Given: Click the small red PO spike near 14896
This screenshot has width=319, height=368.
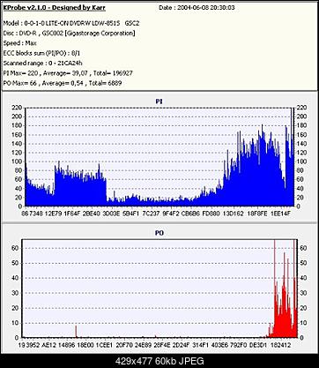Looking at the screenshot, I should 76,331.
